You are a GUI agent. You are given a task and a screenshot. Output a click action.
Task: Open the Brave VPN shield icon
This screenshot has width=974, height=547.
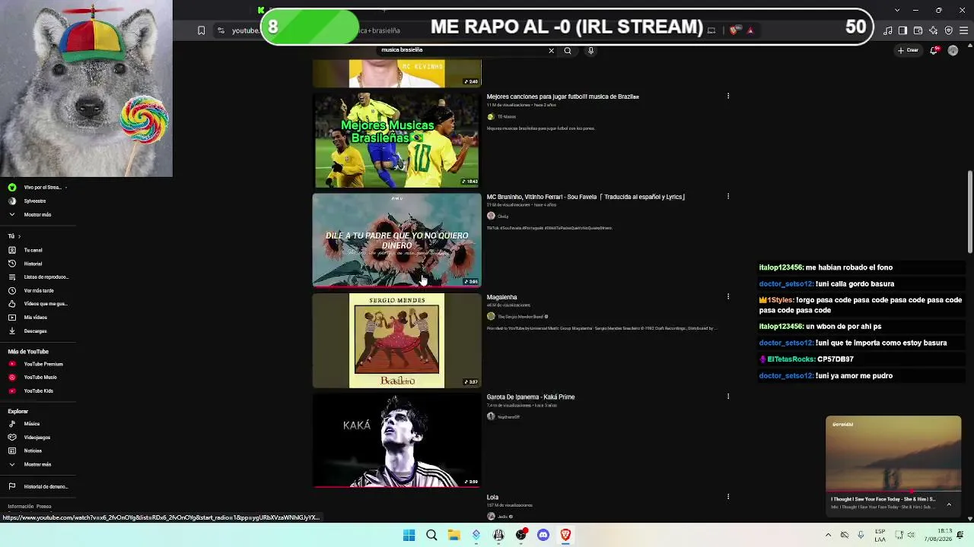pos(948,30)
